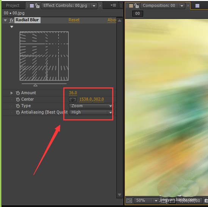Click the Amount value 36.0
The height and width of the screenshot is (207, 208).
[x=73, y=93]
